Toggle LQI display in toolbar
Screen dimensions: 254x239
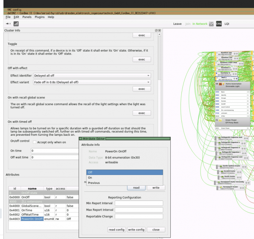click(x=227, y=24)
